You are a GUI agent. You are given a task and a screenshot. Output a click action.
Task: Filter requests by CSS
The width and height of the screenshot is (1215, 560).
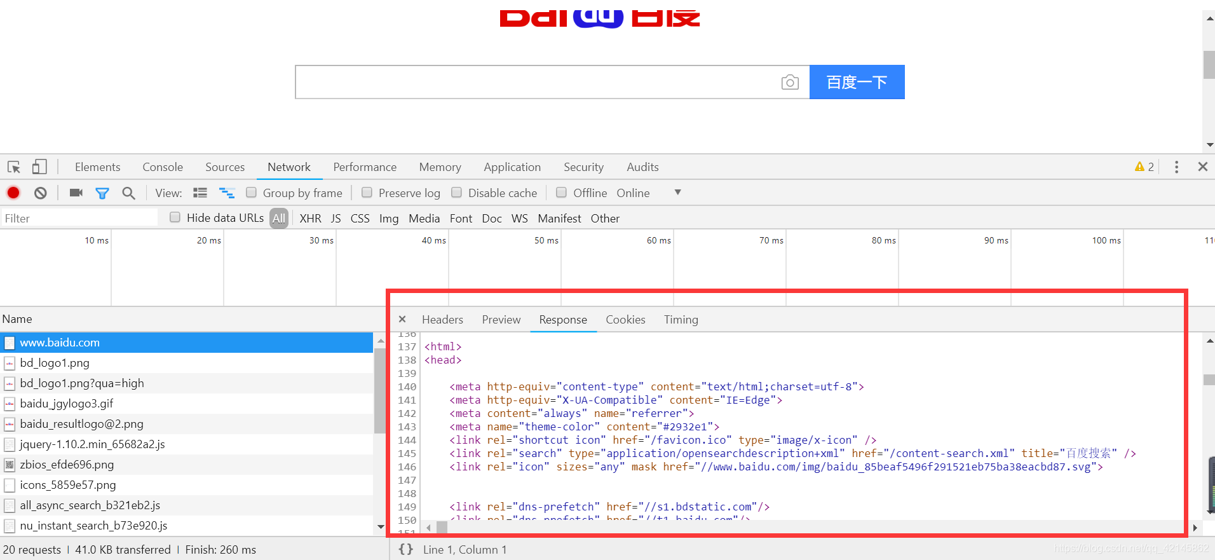tap(360, 218)
